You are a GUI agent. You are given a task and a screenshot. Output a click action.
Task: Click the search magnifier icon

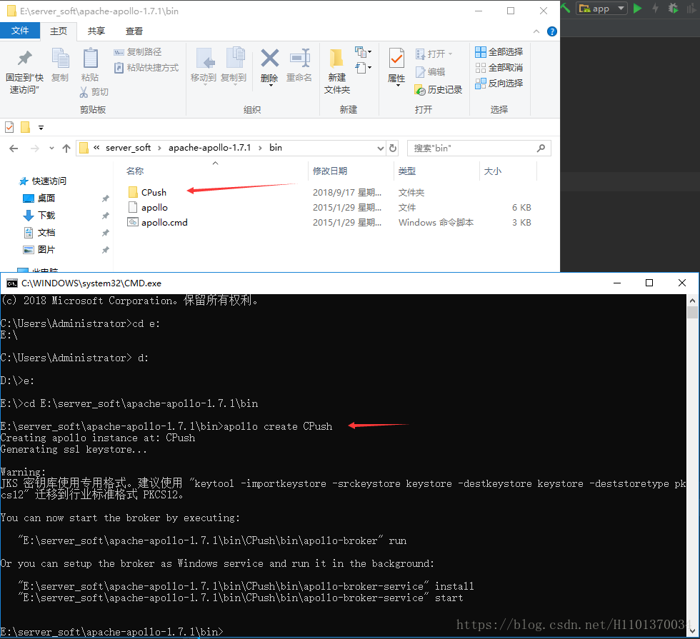point(541,149)
